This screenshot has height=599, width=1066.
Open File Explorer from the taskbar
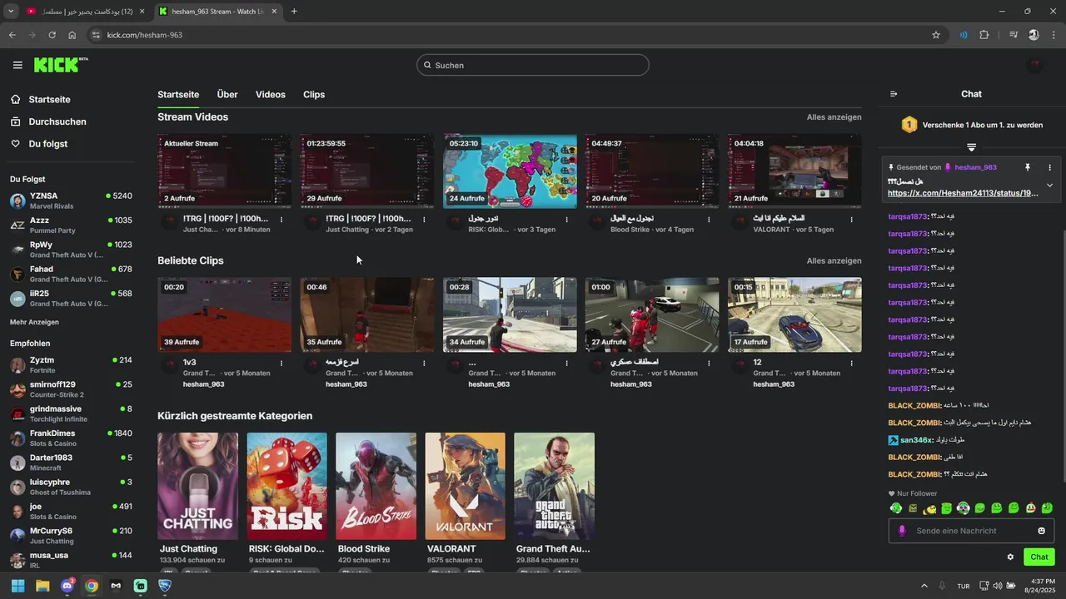[42, 586]
